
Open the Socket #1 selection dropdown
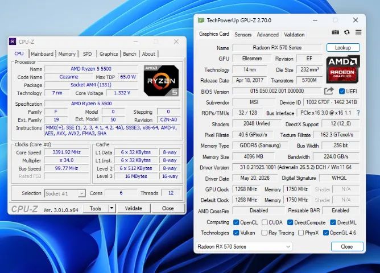tap(65, 193)
